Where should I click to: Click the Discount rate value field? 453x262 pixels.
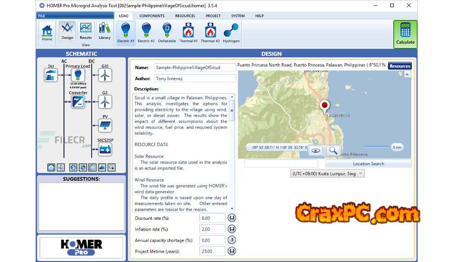point(212,218)
